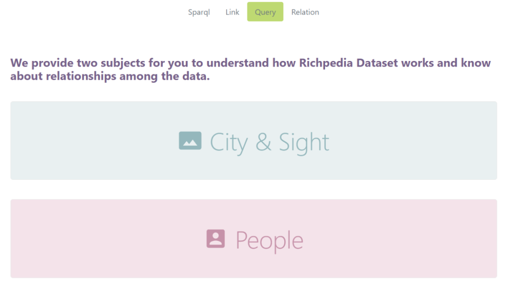Click the Sparql navigation item
The height and width of the screenshot is (289, 508).
tap(199, 12)
